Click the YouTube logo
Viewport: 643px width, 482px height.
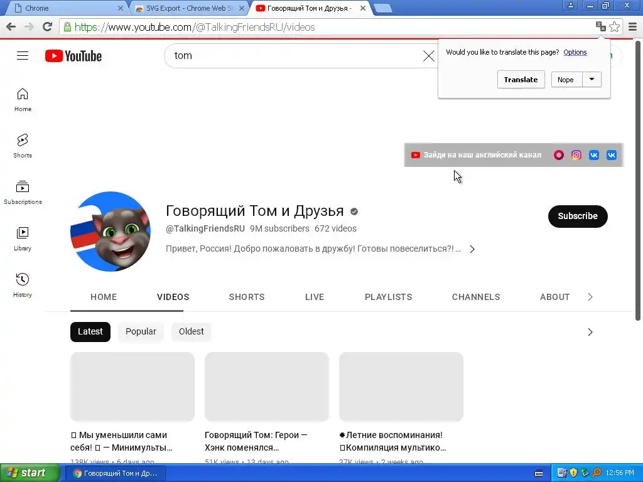(73, 56)
